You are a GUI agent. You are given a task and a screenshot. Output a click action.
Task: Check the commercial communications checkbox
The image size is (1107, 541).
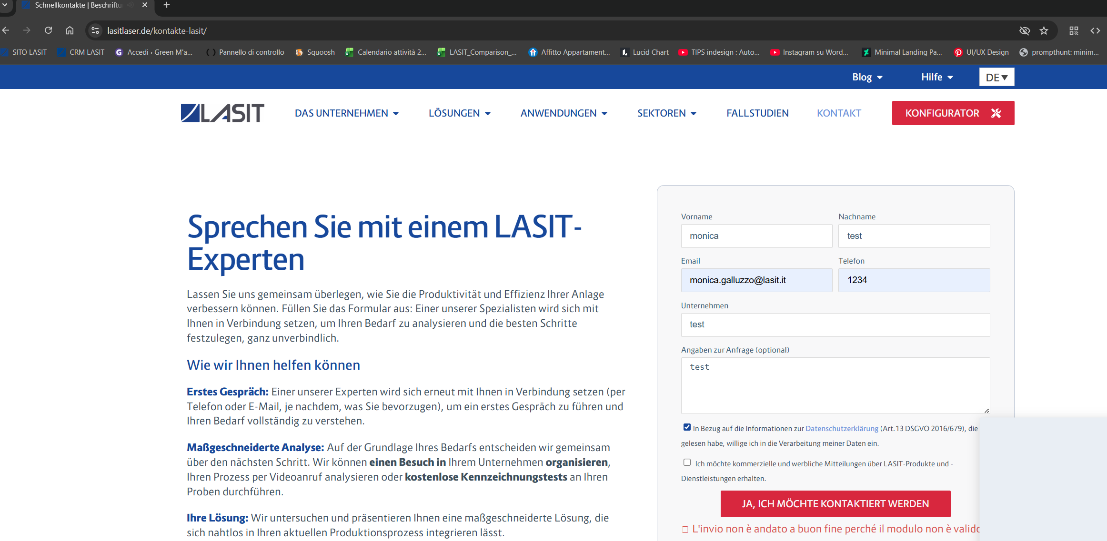[x=687, y=462]
